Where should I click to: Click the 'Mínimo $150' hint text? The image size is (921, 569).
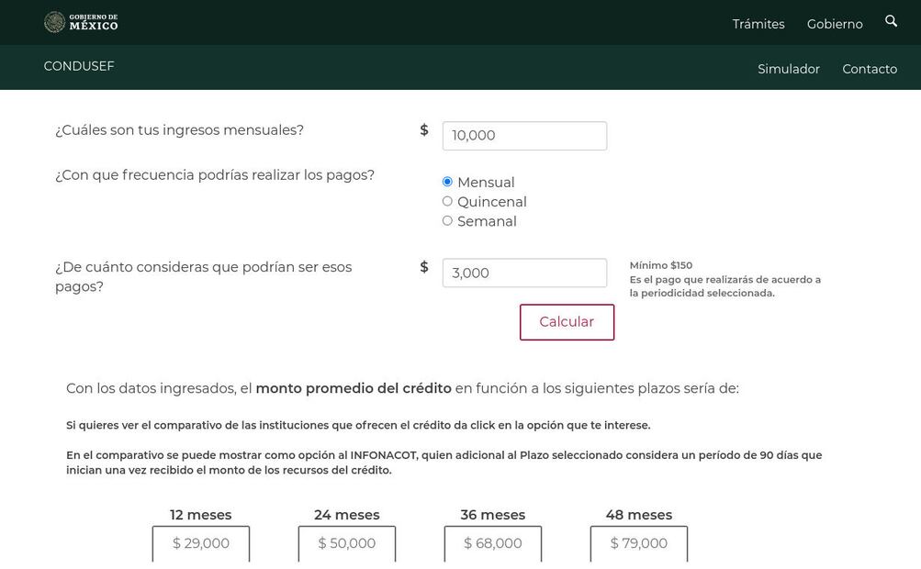661,265
